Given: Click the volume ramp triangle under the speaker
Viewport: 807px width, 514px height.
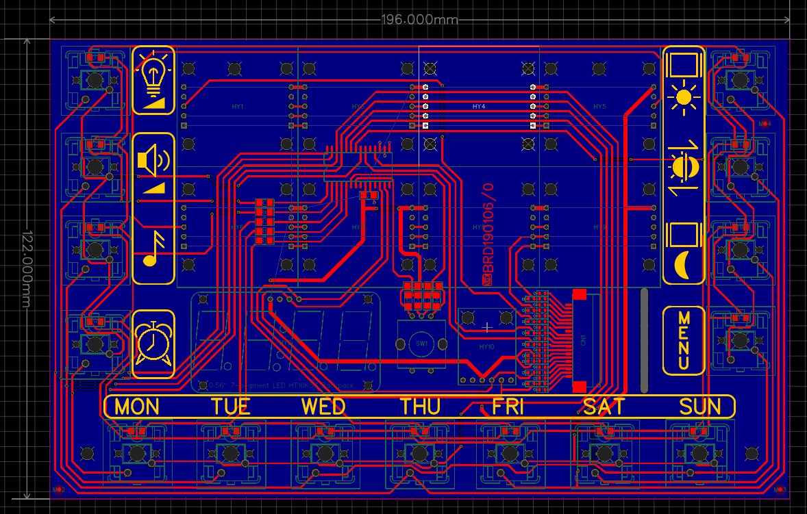Looking at the screenshot, I should (x=154, y=188).
